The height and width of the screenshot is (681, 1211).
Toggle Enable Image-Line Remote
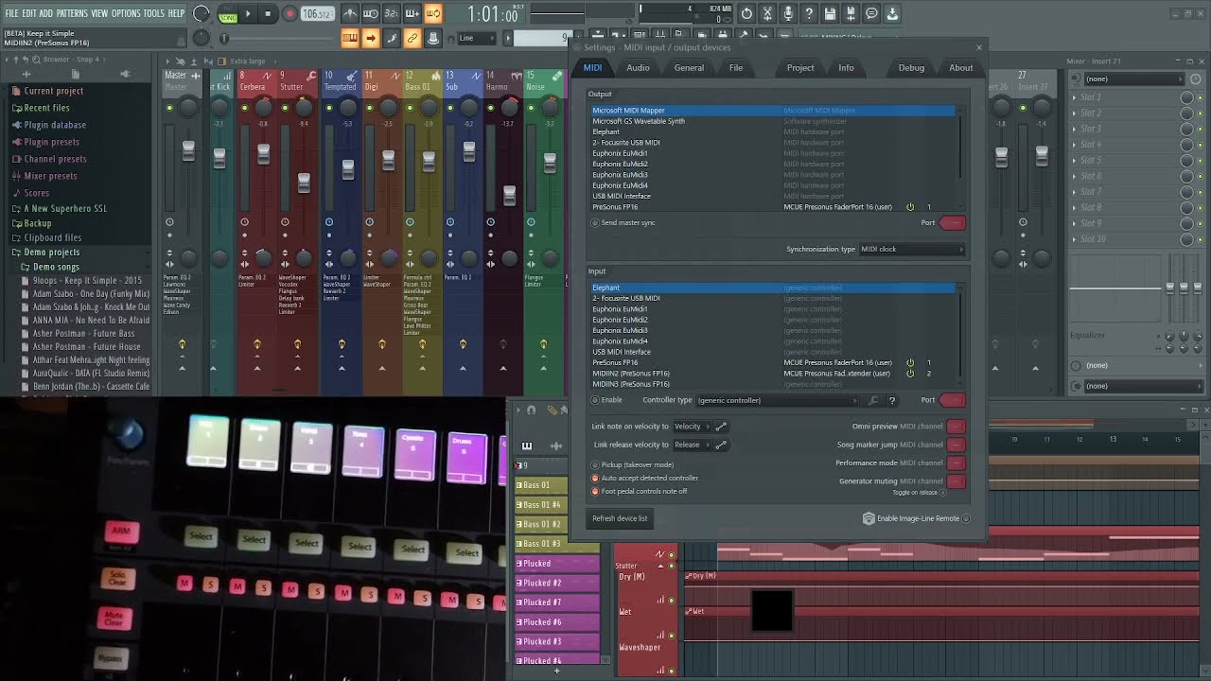coord(917,518)
